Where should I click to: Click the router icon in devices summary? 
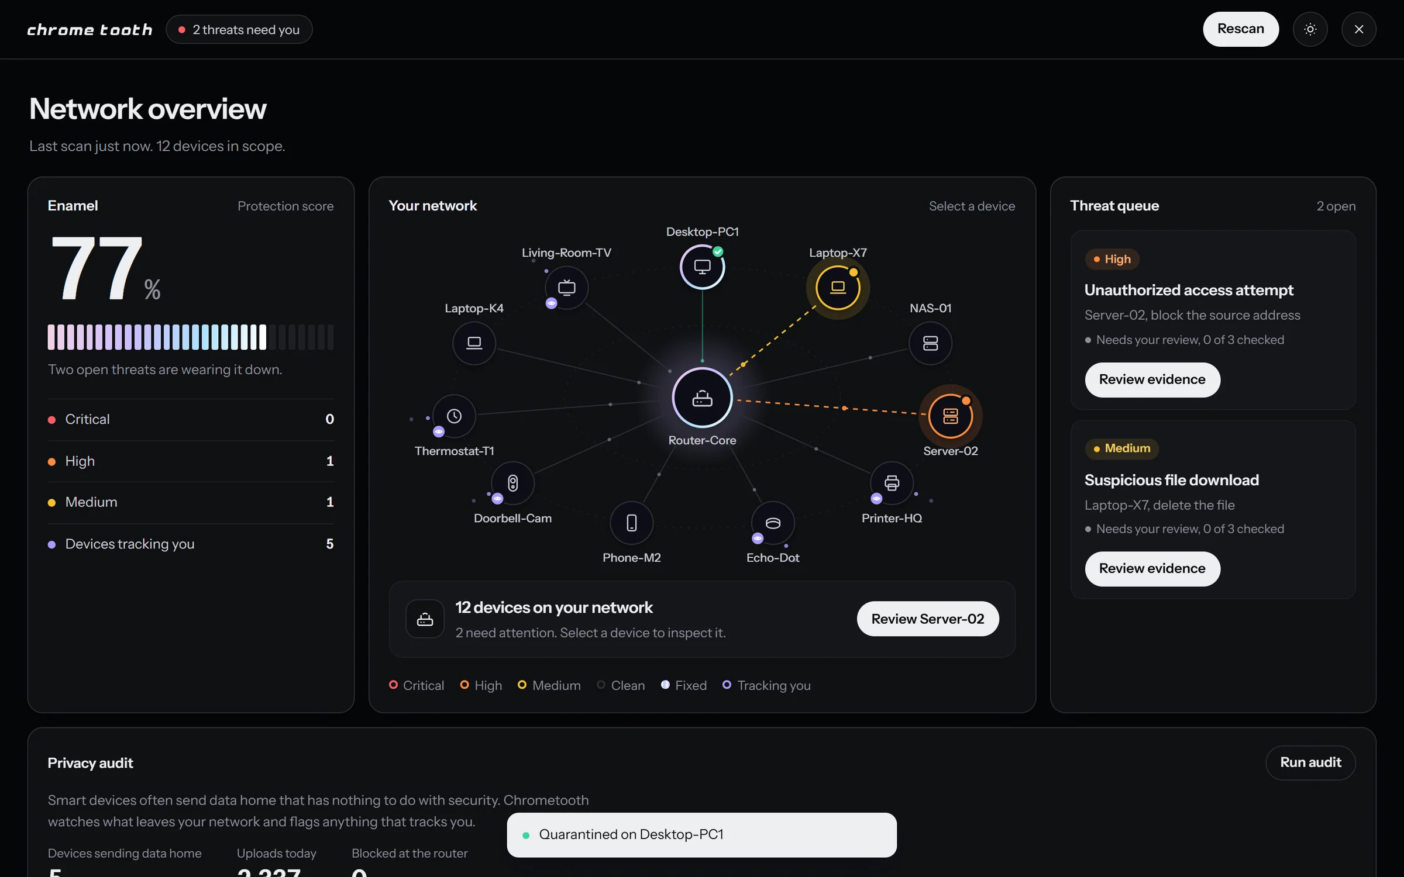click(x=425, y=619)
